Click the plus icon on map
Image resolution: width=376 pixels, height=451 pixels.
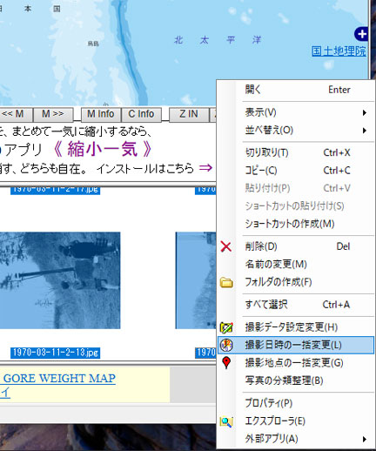pyautogui.click(x=361, y=34)
